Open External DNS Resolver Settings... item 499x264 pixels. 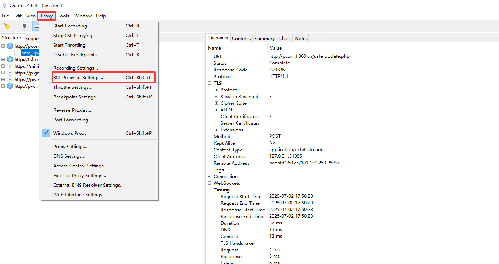99,185
